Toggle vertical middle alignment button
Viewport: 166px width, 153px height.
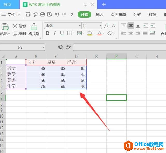[x=131, y=26]
